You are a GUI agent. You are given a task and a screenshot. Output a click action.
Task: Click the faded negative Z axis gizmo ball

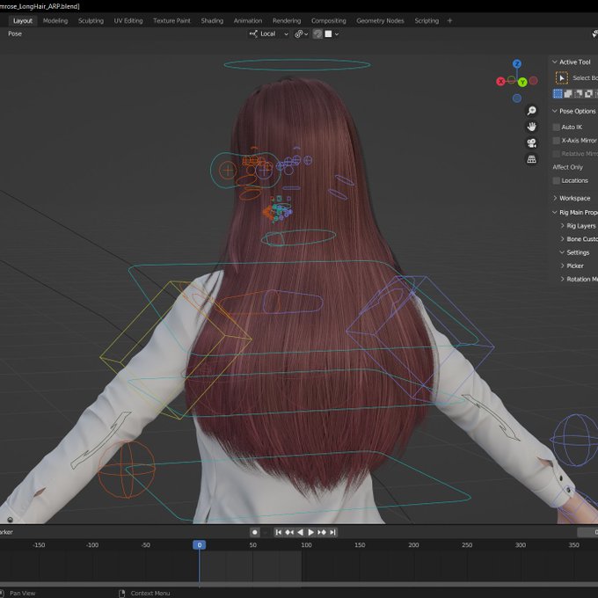[517, 98]
